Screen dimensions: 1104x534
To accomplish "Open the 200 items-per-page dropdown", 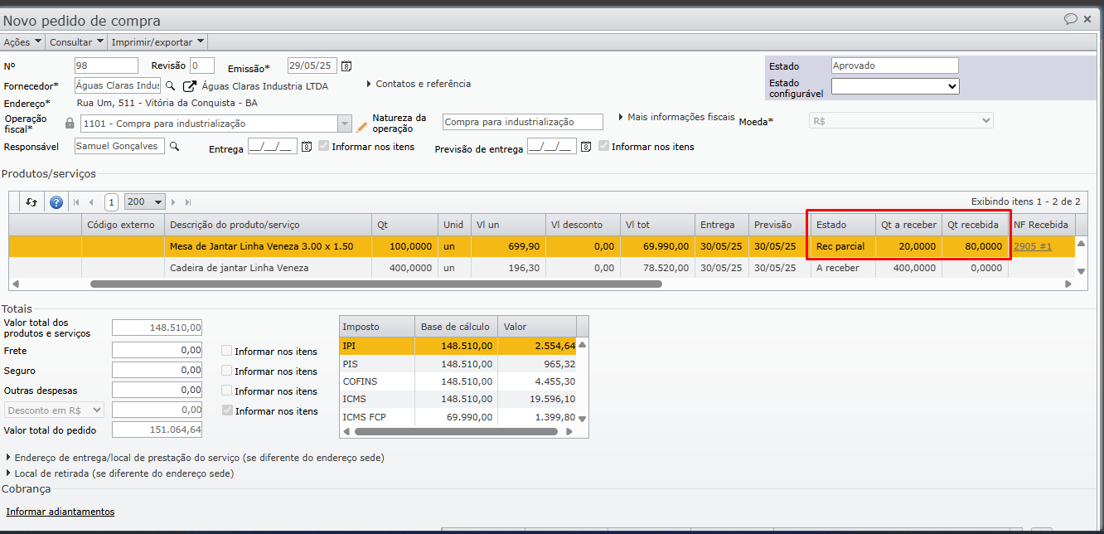I will point(144,201).
